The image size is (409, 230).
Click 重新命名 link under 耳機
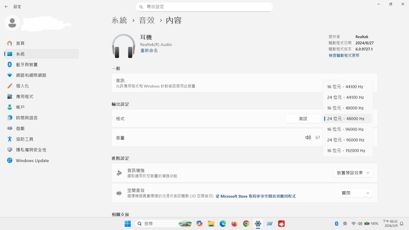pos(149,50)
